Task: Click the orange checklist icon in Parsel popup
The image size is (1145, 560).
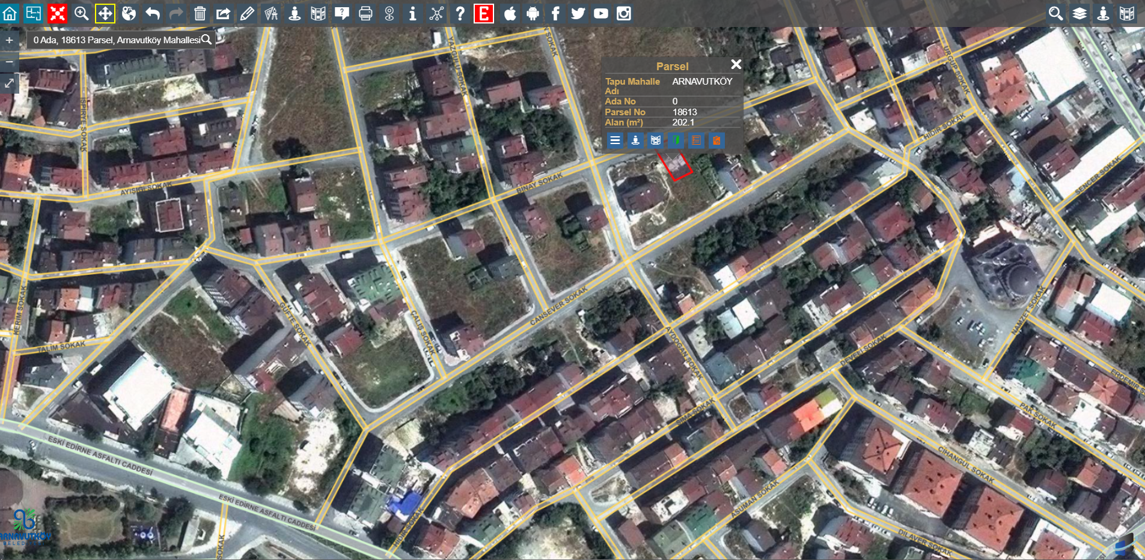Action: [x=696, y=140]
